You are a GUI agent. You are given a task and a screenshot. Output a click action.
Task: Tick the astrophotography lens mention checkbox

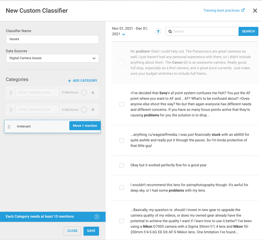point(122,188)
